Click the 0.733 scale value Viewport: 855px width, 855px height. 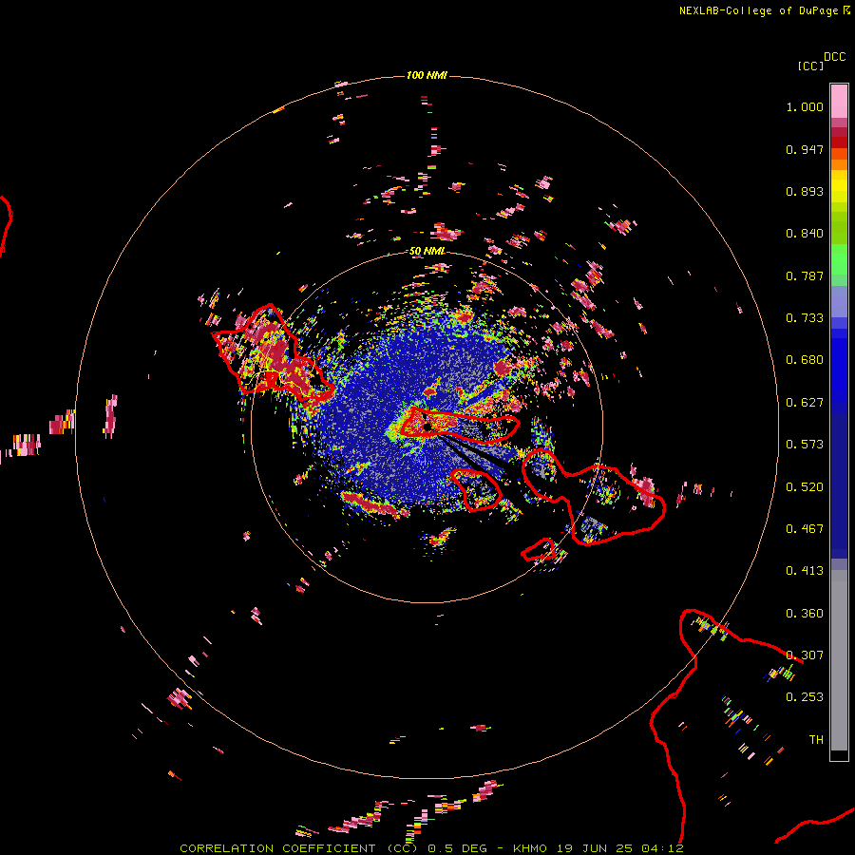[x=805, y=318]
